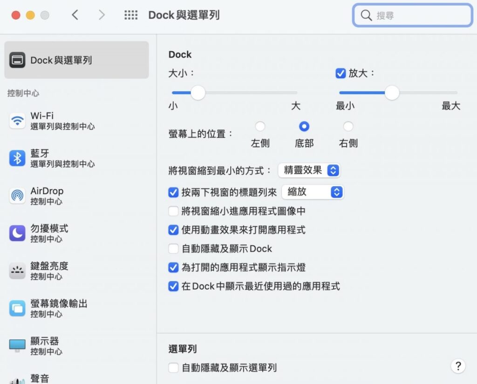Select 顯示器 display icon

(x=17, y=346)
